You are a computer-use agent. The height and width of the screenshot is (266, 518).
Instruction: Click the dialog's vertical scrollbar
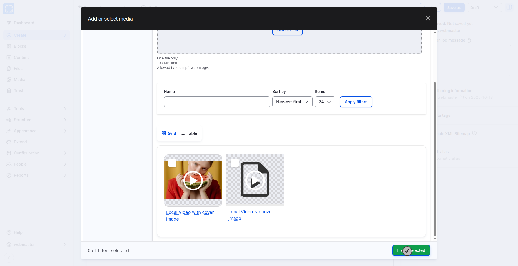(x=435, y=159)
